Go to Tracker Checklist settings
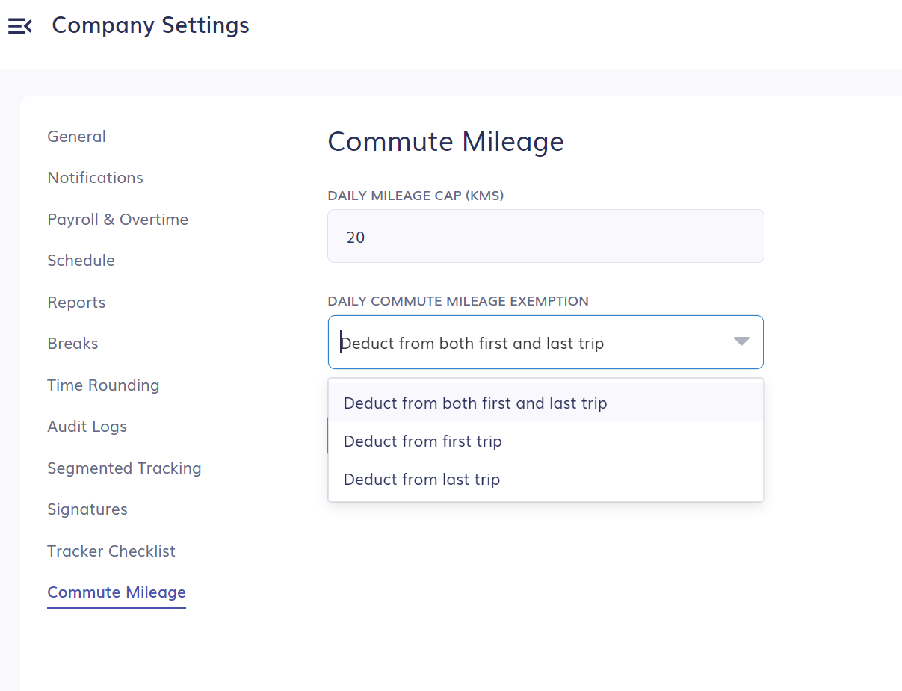This screenshot has width=902, height=691. click(x=111, y=551)
